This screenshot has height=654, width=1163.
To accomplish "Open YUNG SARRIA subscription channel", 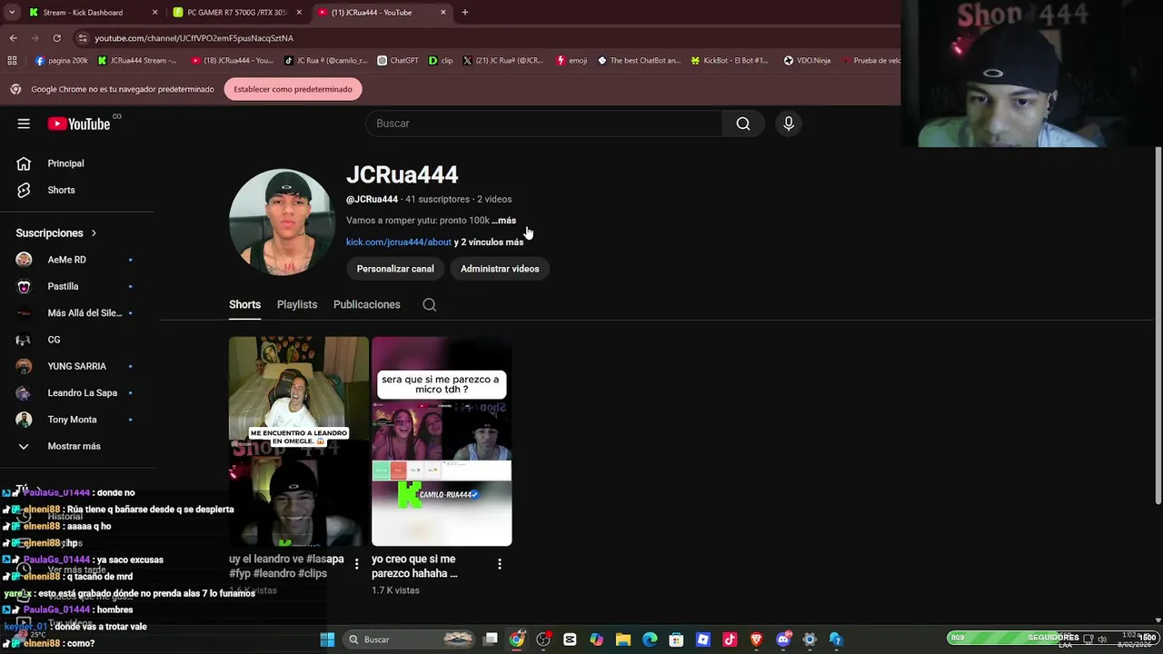I will (x=77, y=366).
